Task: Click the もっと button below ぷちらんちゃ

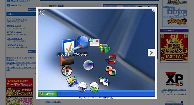Action: [32, 51]
